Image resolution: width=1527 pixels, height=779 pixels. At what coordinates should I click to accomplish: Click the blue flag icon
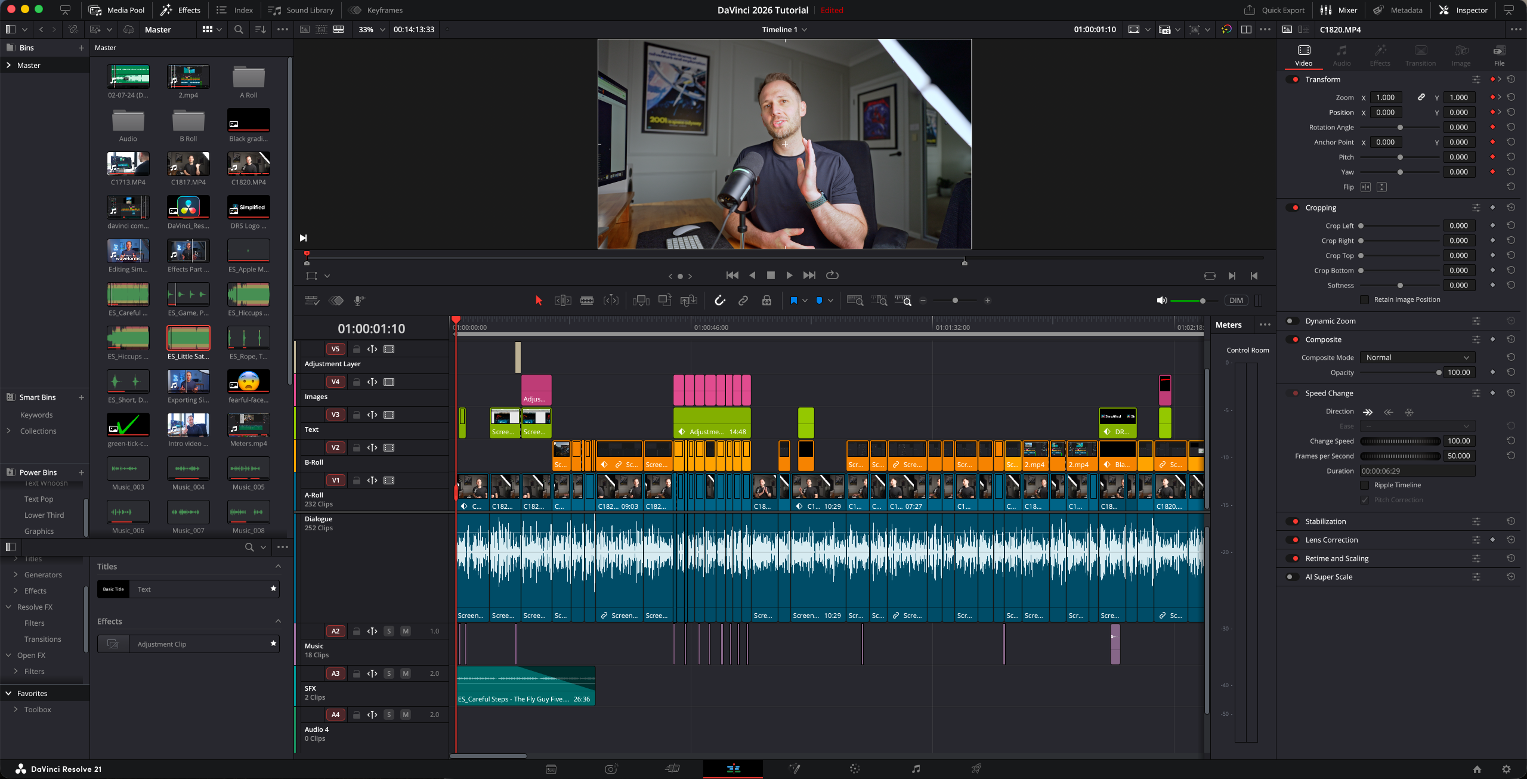click(x=793, y=301)
